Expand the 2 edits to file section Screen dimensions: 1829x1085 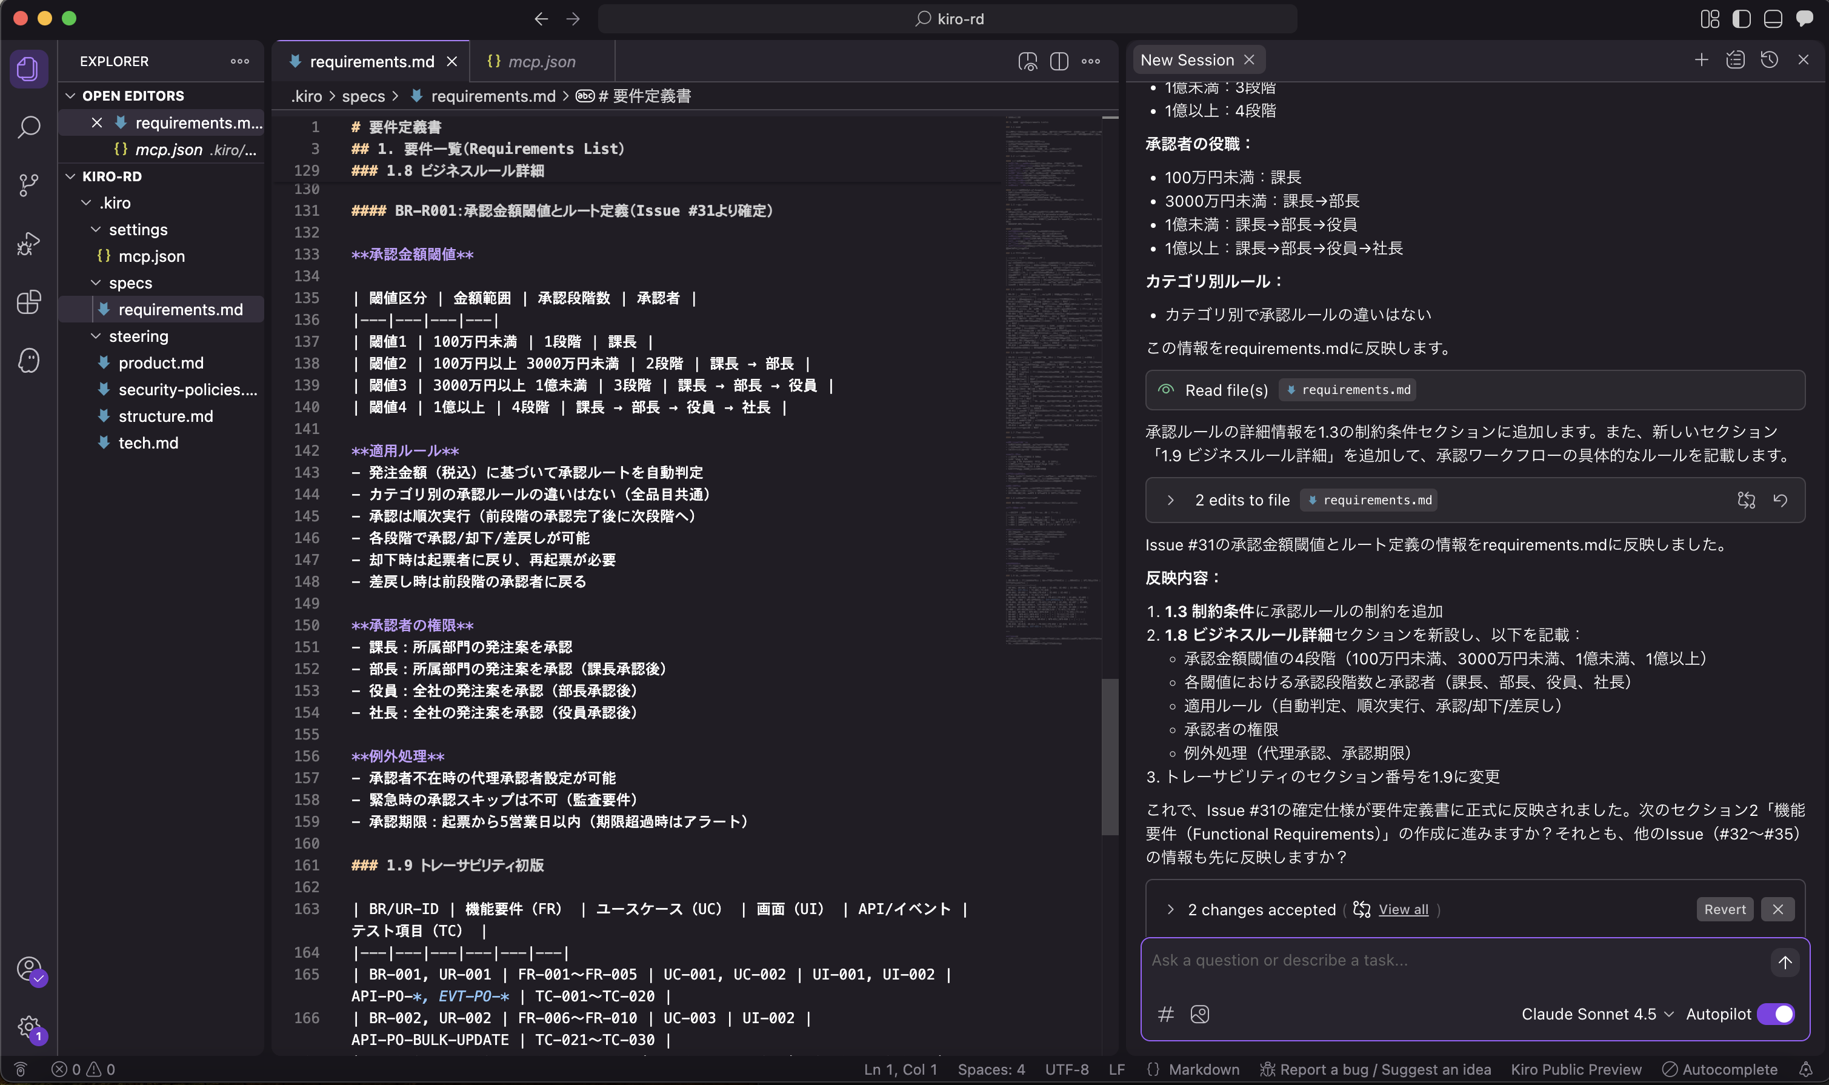pos(1170,500)
